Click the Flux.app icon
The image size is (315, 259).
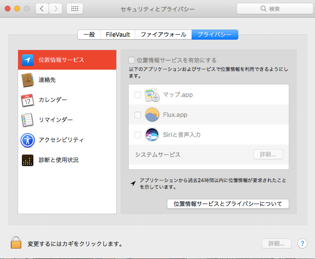coord(152,114)
